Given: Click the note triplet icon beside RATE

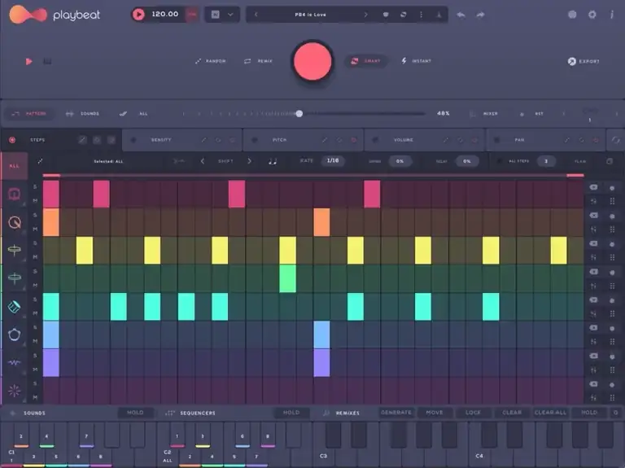Looking at the screenshot, I should [x=273, y=161].
